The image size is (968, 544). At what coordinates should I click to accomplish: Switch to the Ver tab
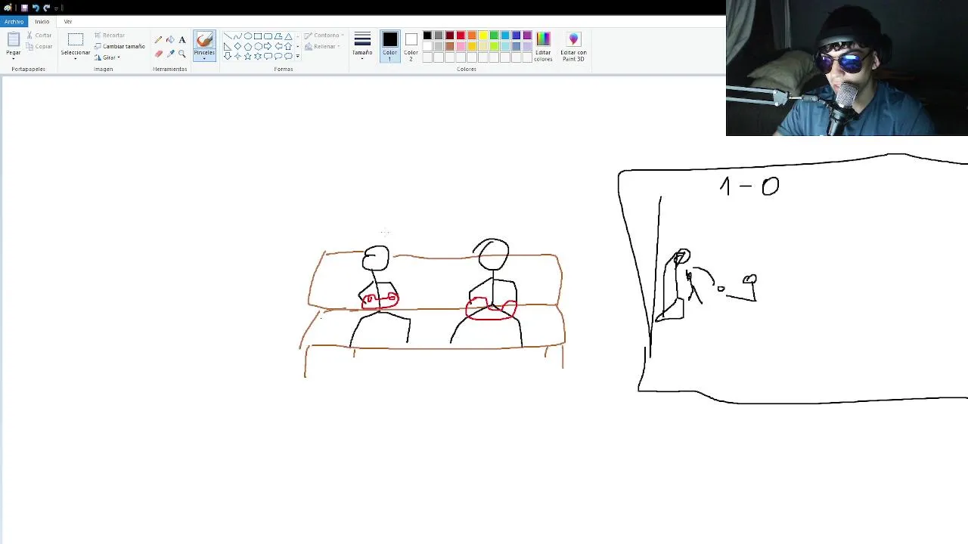pos(68,21)
